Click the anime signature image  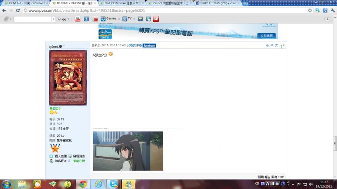coord(128,151)
